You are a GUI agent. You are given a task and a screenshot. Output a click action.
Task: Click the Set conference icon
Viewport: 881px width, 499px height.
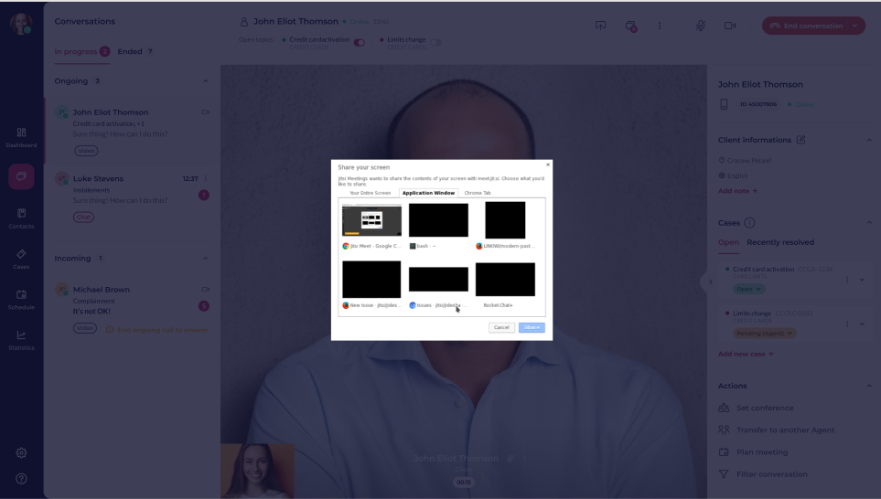(724, 409)
